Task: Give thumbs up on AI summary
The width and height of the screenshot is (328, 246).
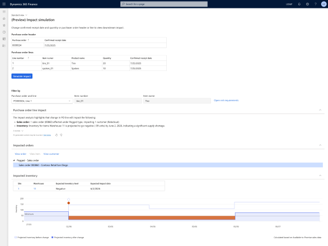Action: (57, 135)
